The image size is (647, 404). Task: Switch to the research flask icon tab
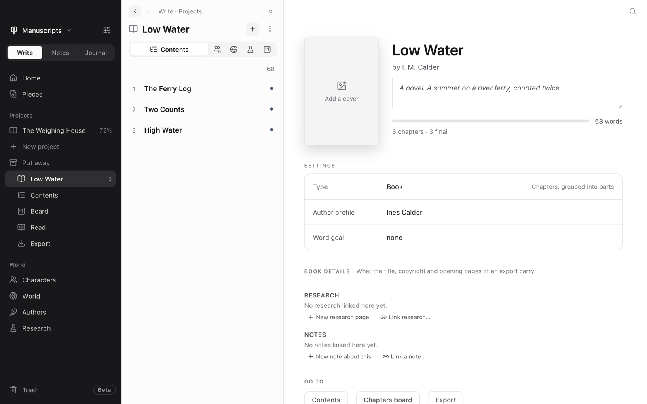[250, 49]
